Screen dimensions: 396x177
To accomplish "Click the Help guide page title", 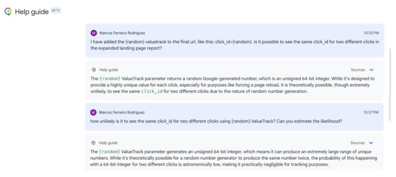I will (32, 12).
